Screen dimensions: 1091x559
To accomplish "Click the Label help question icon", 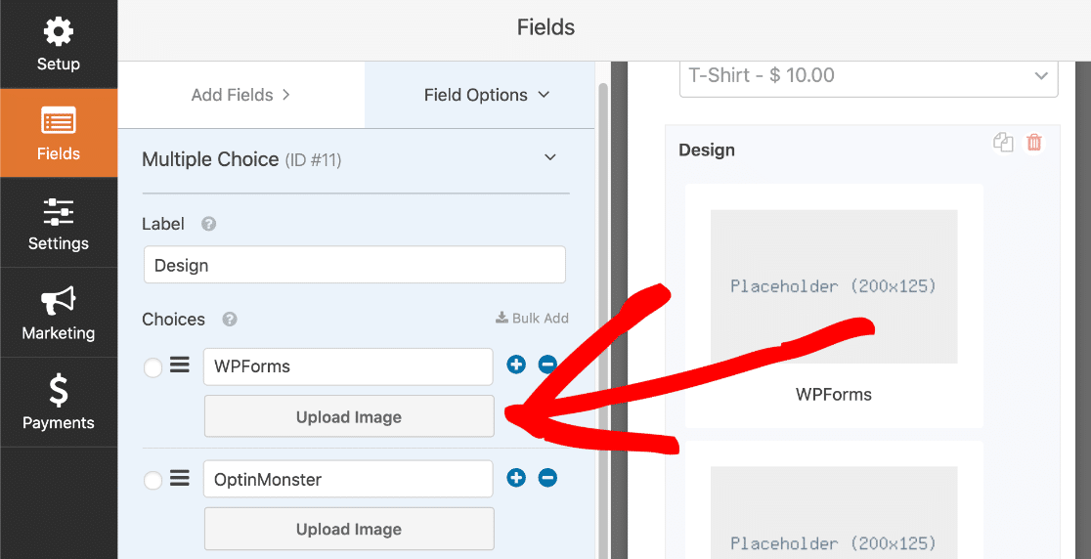I will click(x=209, y=224).
